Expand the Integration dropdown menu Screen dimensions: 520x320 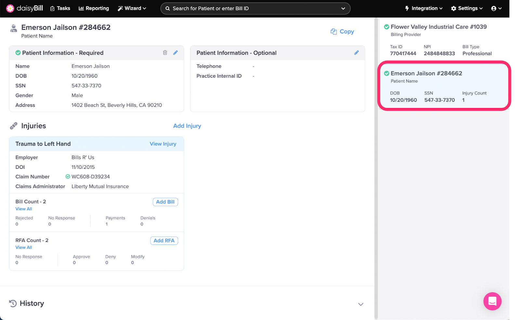[x=424, y=8]
